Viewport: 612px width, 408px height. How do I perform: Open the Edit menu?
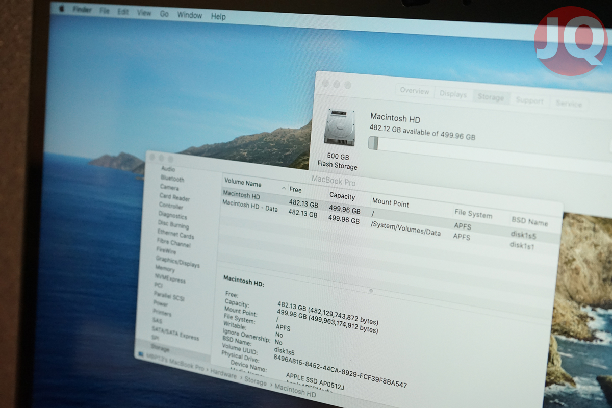[x=123, y=12]
